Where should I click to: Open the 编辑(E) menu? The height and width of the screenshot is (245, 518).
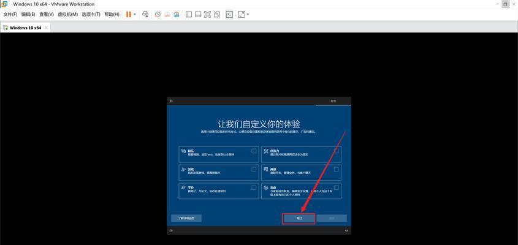pyautogui.click(x=28, y=15)
